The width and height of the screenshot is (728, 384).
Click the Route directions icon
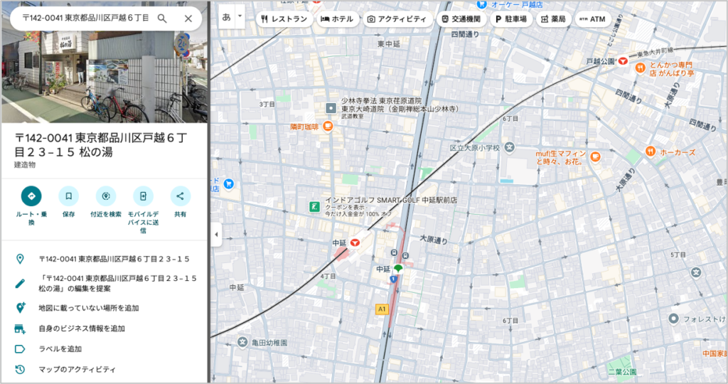31,196
